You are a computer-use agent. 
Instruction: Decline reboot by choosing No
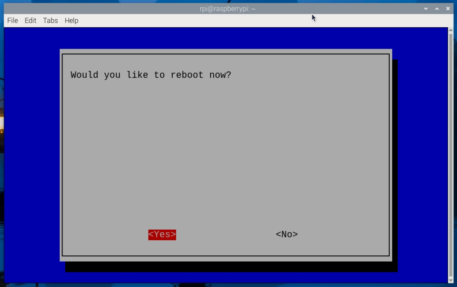[287, 234]
